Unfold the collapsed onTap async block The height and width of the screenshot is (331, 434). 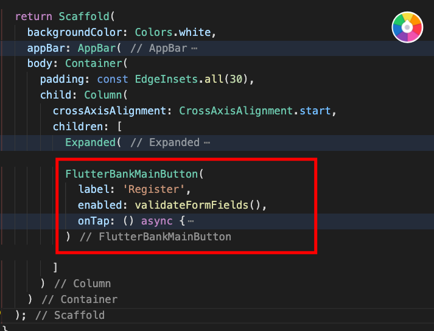[x=191, y=221]
